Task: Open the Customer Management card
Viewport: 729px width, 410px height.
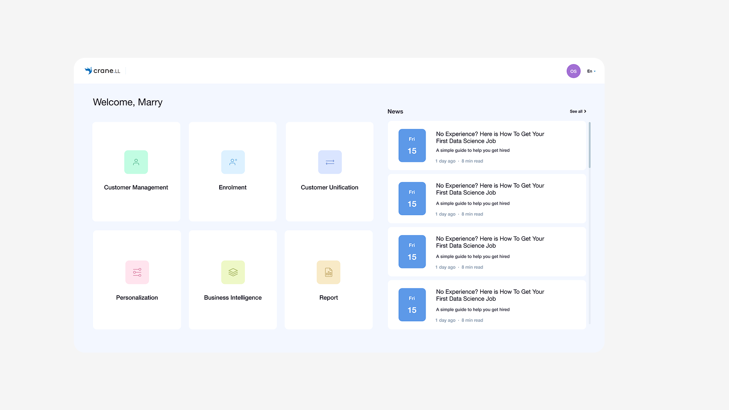Action: coord(136,172)
